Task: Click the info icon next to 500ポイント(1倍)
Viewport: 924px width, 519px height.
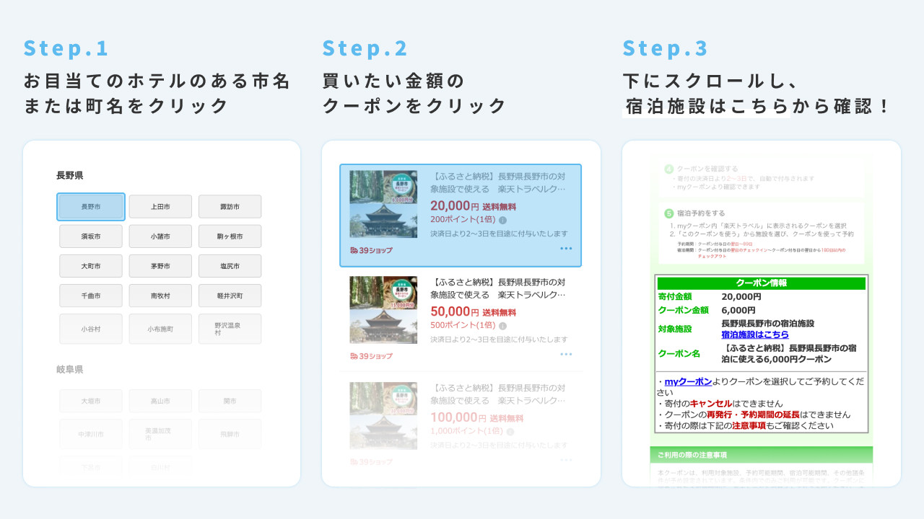Action: point(502,324)
